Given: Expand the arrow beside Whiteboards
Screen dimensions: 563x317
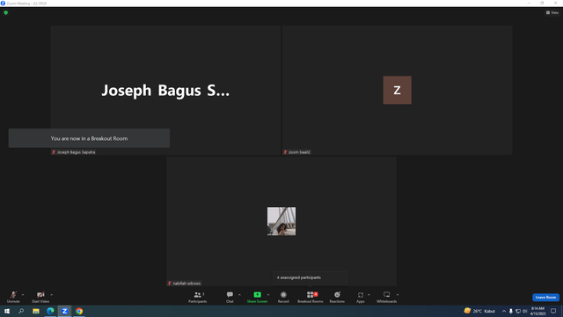Looking at the screenshot, I should [x=398, y=295].
